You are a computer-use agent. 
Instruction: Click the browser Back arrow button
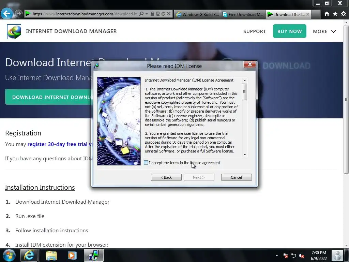point(6,14)
